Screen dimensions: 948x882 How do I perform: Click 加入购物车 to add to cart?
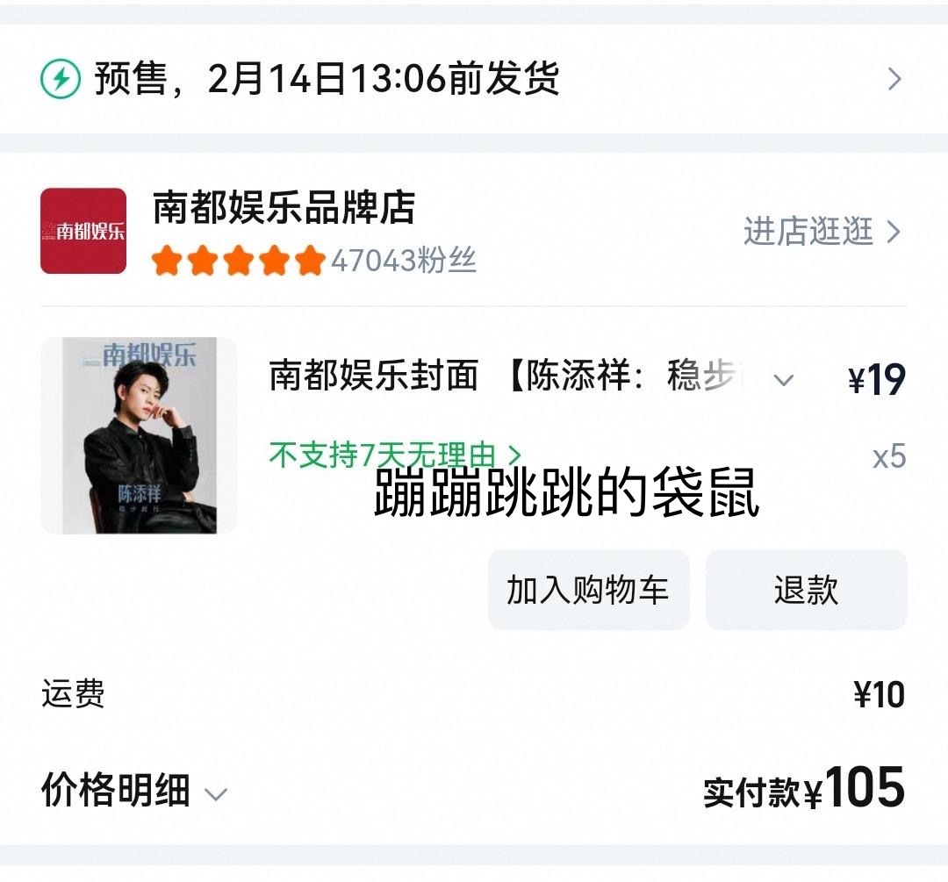click(588, 590)
